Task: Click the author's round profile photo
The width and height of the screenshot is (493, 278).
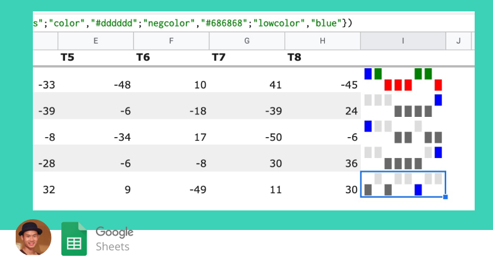Action: coord(33,237)
